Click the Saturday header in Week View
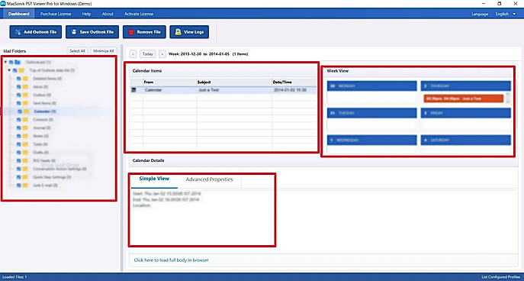 click(465, 140)
